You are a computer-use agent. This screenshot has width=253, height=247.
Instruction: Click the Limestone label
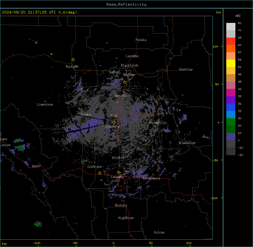pyautogui.click(x=45, y=104)
